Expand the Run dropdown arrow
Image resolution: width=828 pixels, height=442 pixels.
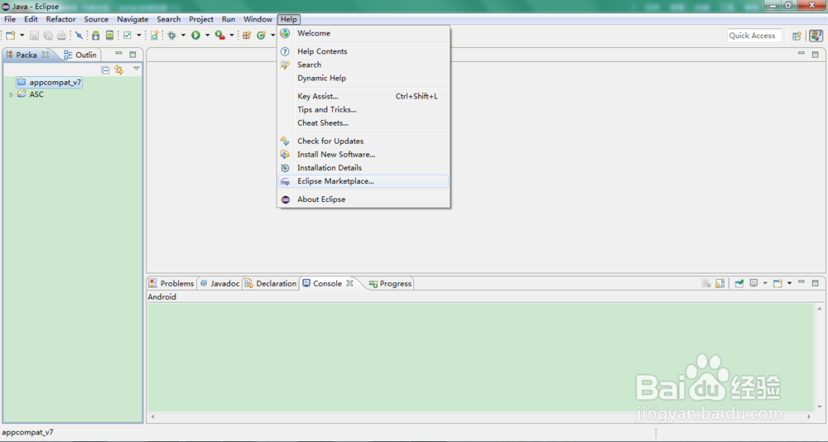tap(207, 36)
